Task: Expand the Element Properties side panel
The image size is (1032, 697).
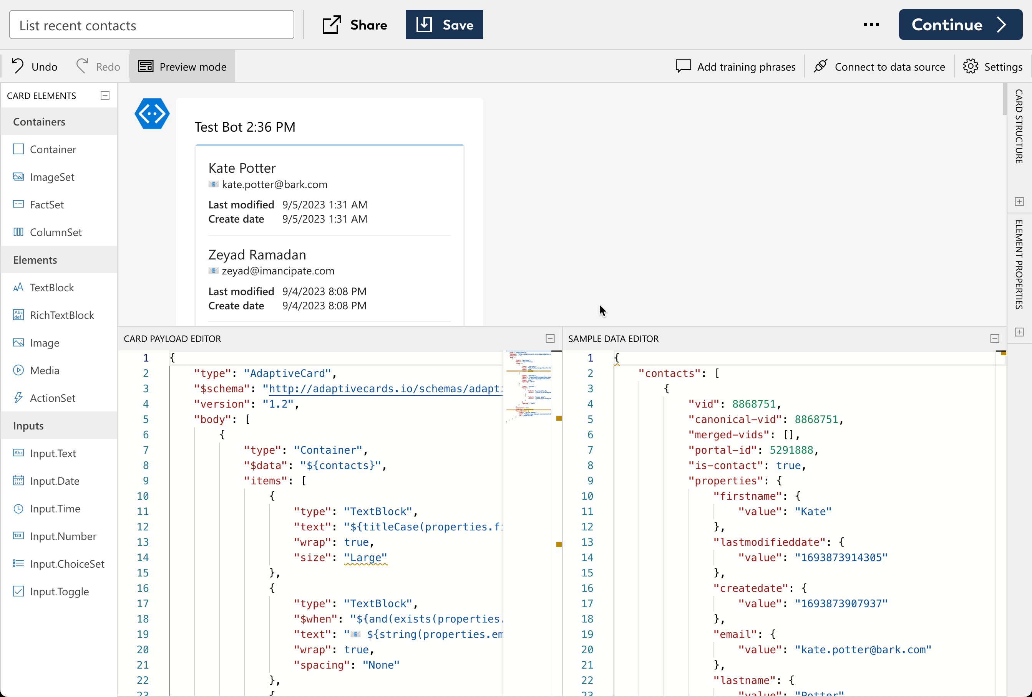Action: pos(1019,332)
